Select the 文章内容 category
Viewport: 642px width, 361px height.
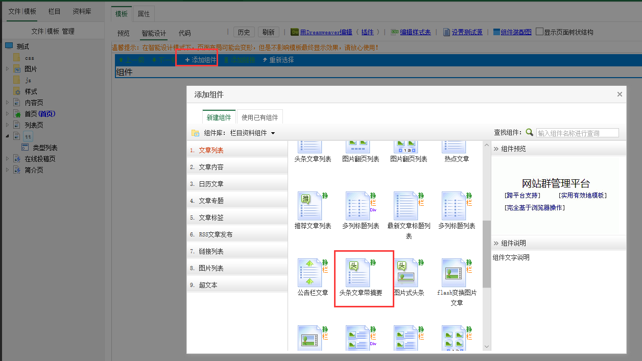(x=237, y=167)
